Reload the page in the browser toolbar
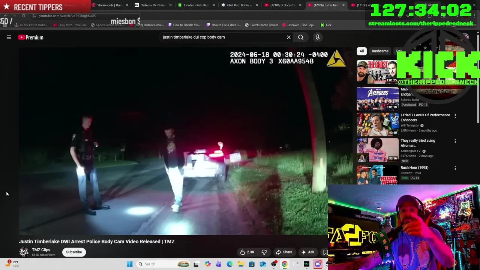Image resolution: width=480 pixels, height=270 pixels. [x=23, y=16]
